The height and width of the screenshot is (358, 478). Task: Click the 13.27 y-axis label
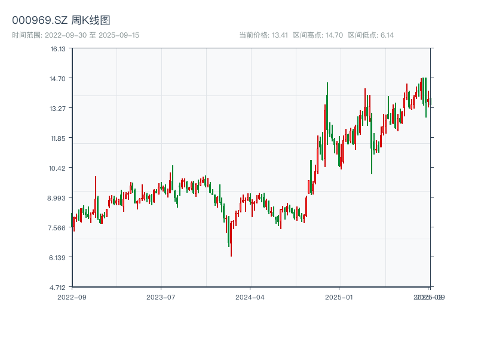click(57, 109)
